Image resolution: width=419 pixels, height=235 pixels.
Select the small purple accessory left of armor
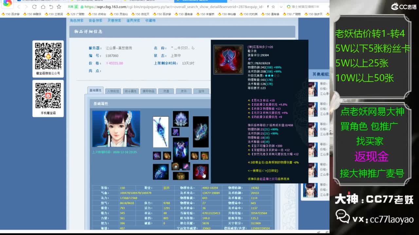pos(157,156)
